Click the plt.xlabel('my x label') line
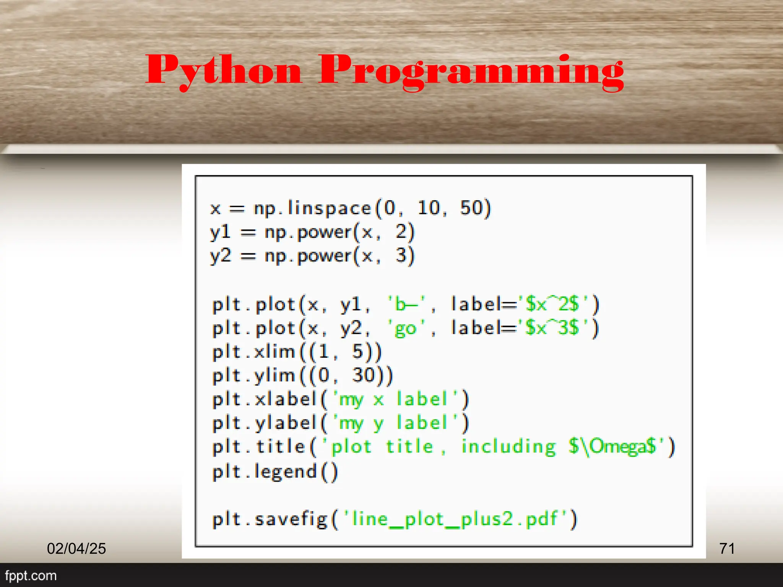 coord(341,399)
